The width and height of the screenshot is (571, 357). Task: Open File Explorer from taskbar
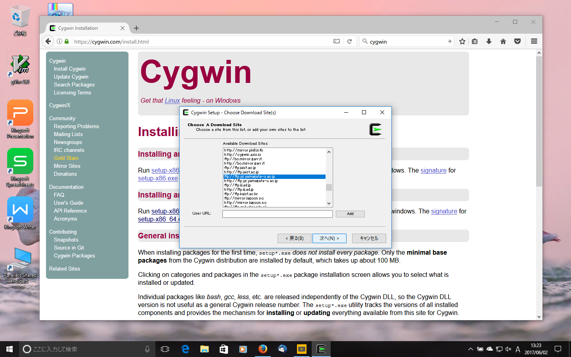point(204,349)
